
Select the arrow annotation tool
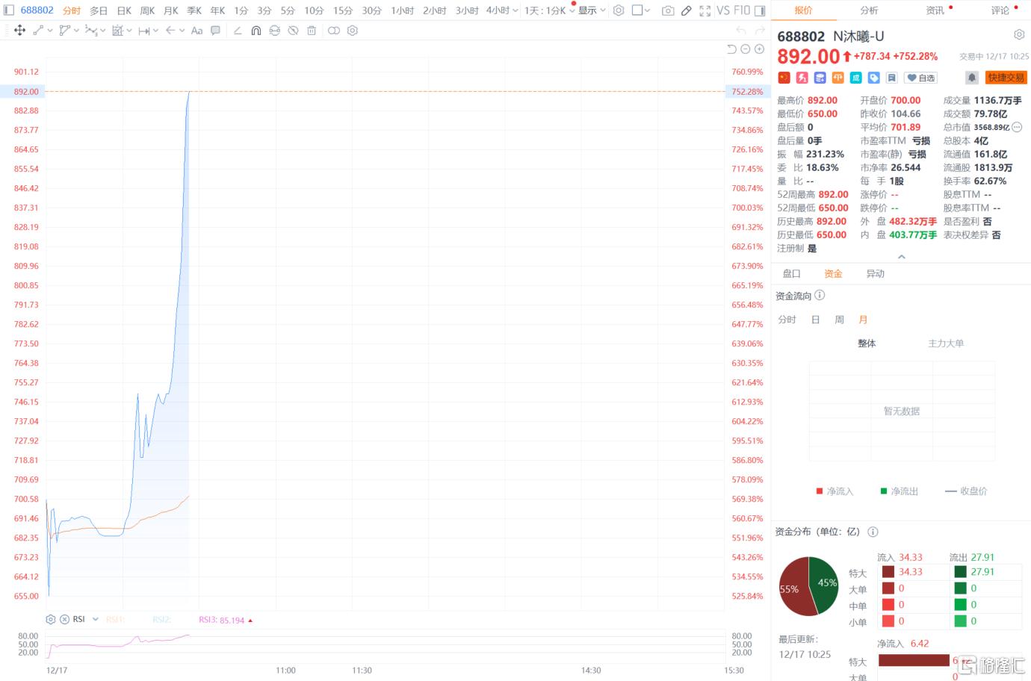(x=170, y=31)
